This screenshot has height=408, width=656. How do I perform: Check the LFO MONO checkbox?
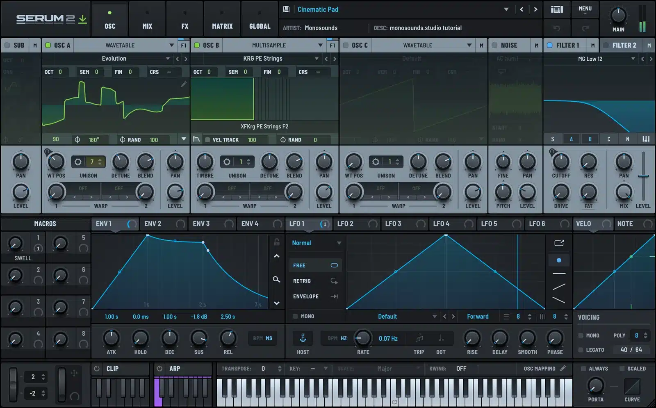295,316
